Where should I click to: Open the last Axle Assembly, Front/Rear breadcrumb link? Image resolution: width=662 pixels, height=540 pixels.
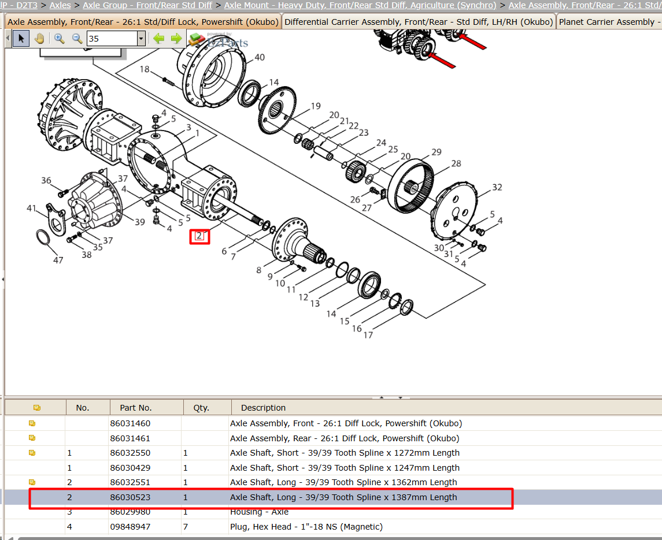(585, 5)
